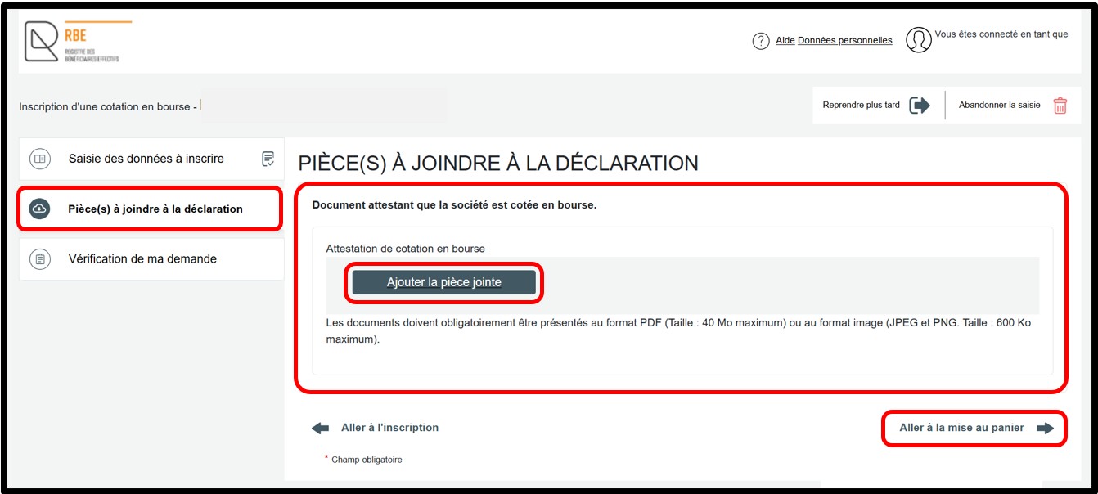The image size is (1098, 494).
Task: Click the greyed field after Inscription title
Action: [323, 106]
